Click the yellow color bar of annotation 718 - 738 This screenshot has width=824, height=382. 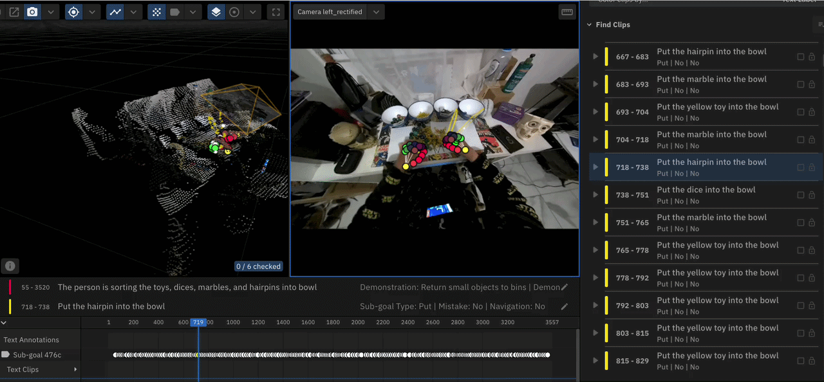click(10, 306)
